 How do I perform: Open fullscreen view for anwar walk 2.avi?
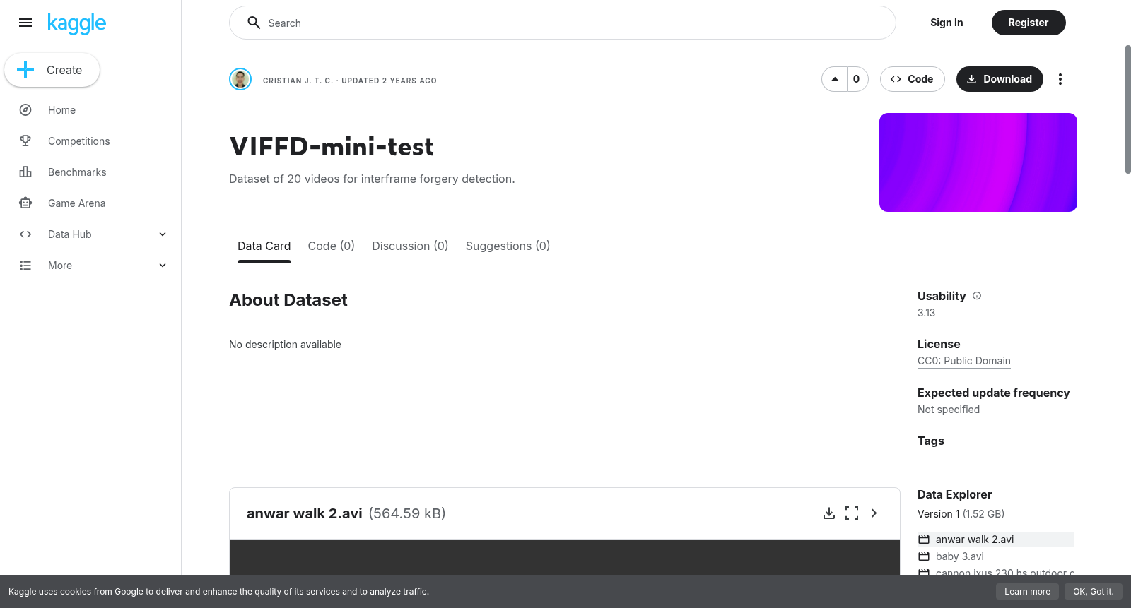pos(852,513)
